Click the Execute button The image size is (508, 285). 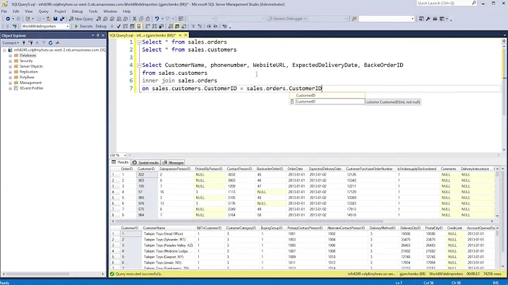pos(83,26)
